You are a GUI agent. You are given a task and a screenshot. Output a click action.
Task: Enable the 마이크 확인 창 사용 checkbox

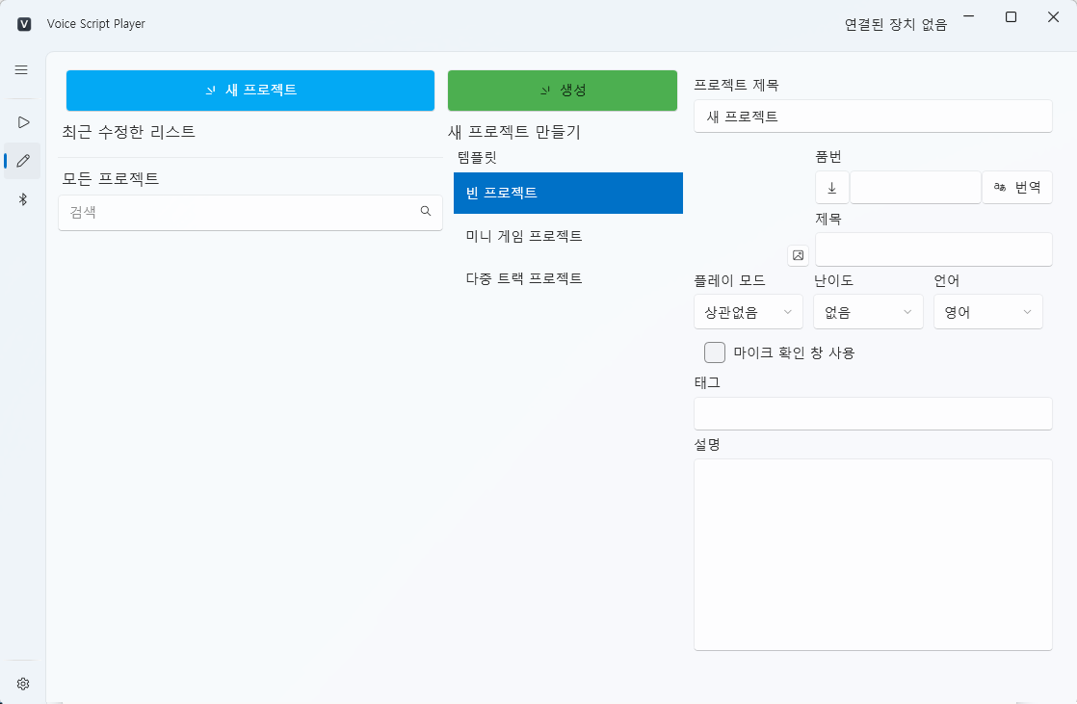[x=715, y=352]
